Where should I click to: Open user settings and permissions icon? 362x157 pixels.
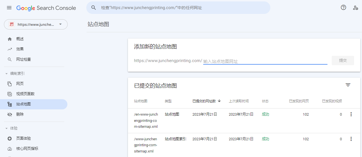(355, 8)
